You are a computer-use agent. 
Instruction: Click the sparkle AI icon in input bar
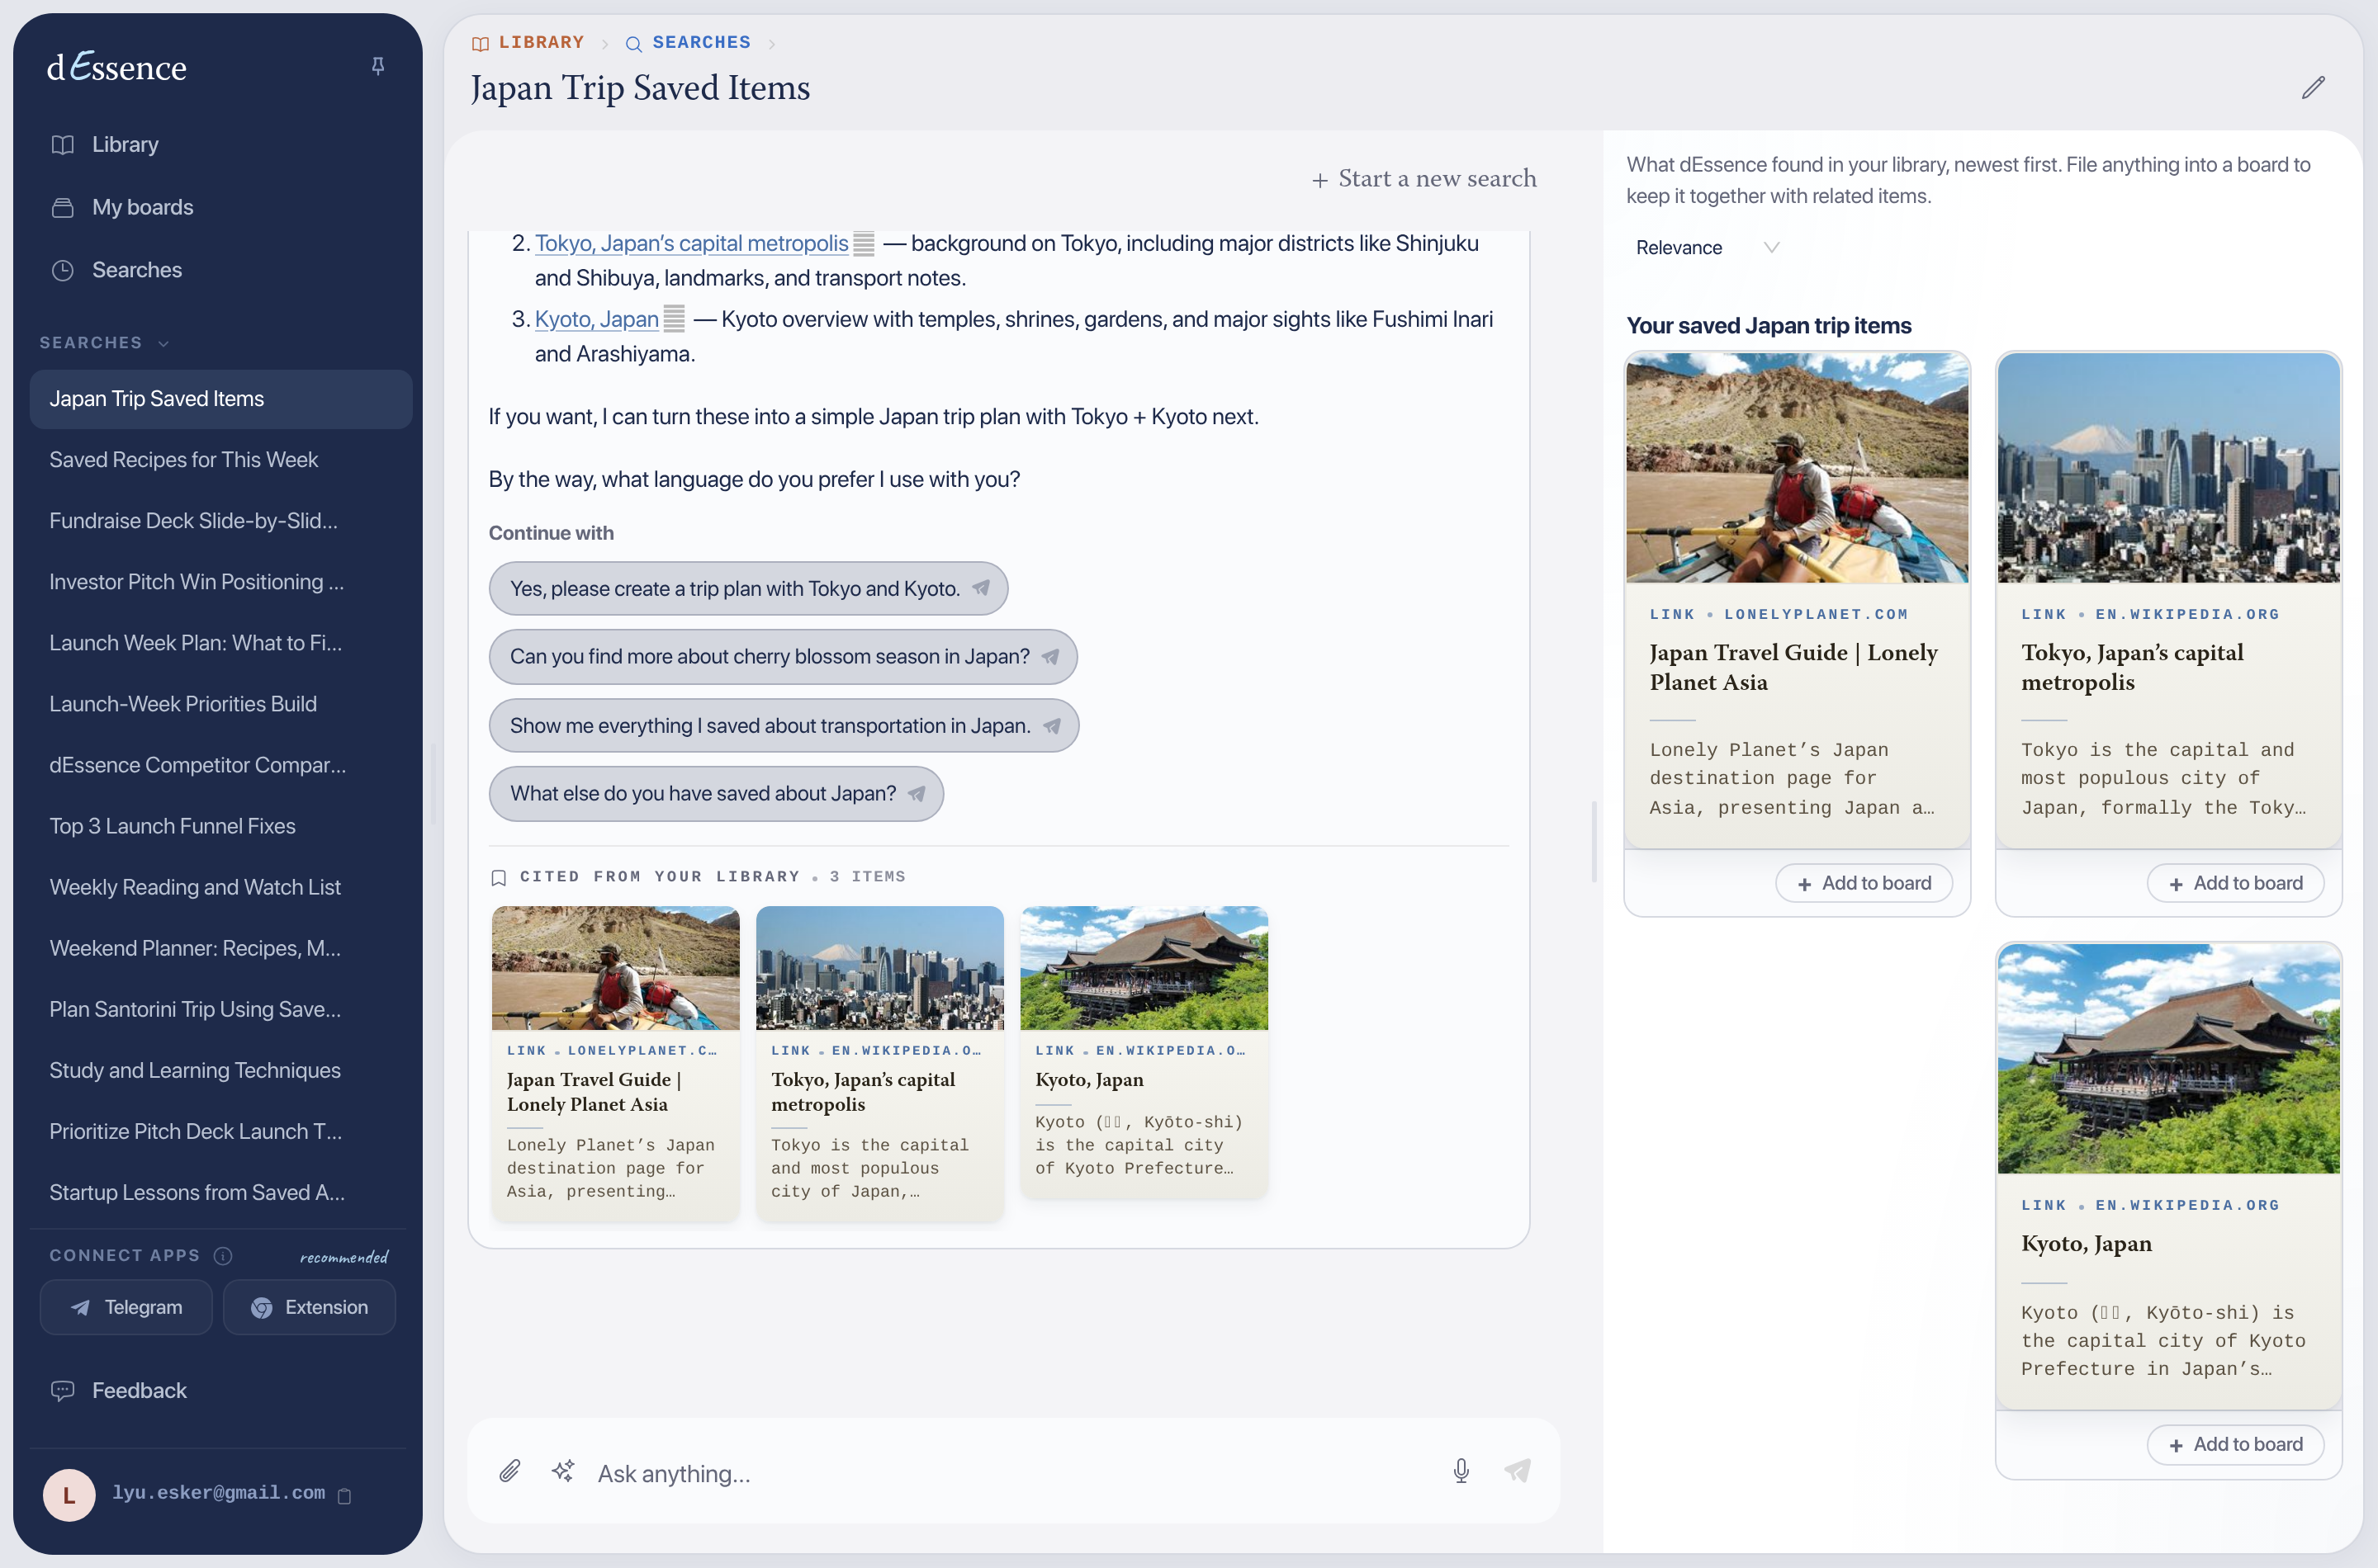pos(563,1471)
